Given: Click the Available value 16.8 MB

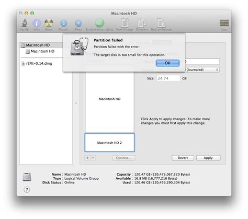Looking at the screenshot, I should pyautogui.click(x=155, y=178).
